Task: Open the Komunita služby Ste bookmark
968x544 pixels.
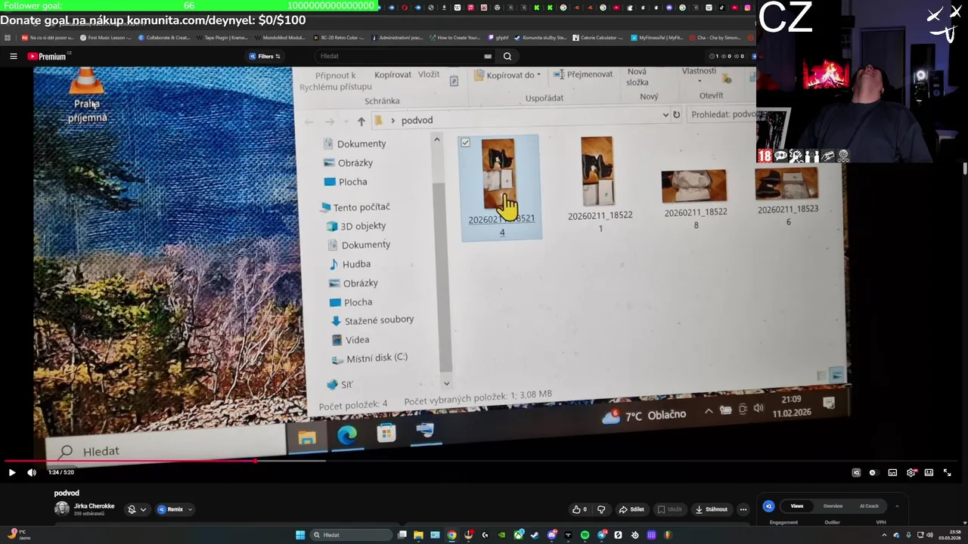Action: (540, 37)
